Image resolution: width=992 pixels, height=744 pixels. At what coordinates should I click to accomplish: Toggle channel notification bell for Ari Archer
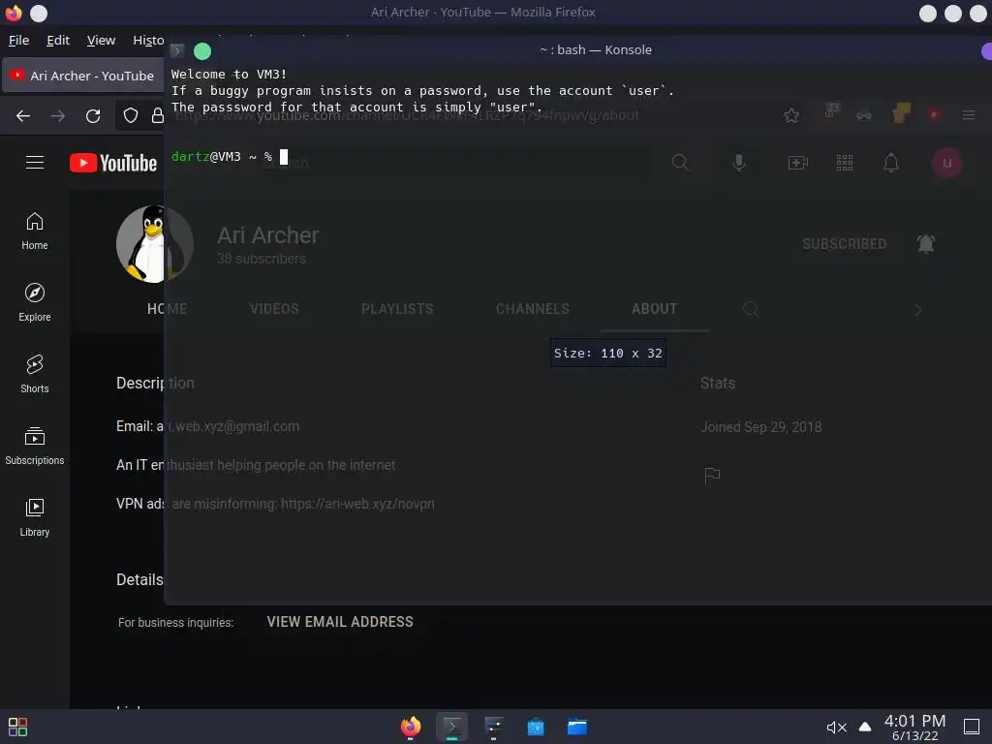point(925,243)
